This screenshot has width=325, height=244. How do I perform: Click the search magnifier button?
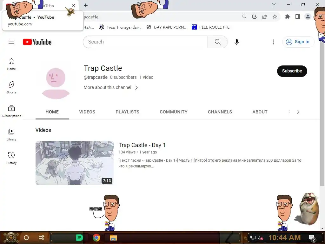point(218,42)
